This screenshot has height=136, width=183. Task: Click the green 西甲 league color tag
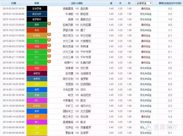tap(37, 25)
